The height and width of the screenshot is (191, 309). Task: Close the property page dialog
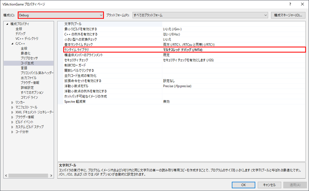tap(302, 4)
